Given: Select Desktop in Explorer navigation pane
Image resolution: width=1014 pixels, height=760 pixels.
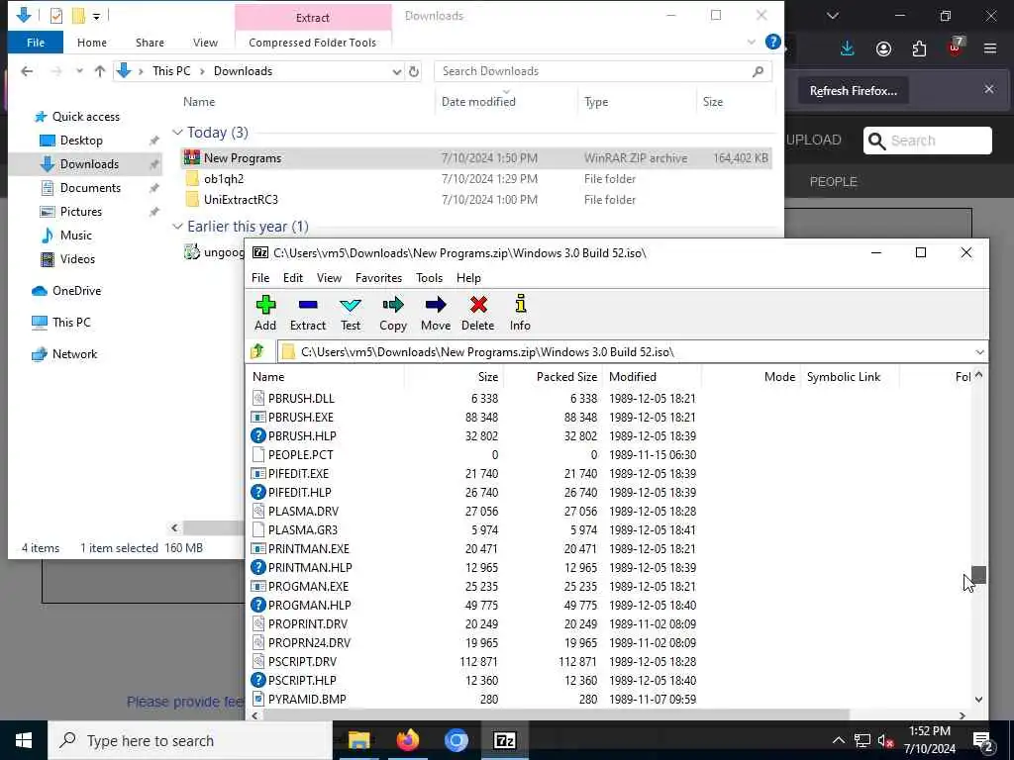Looking at the screenshot, I should 81,141.
